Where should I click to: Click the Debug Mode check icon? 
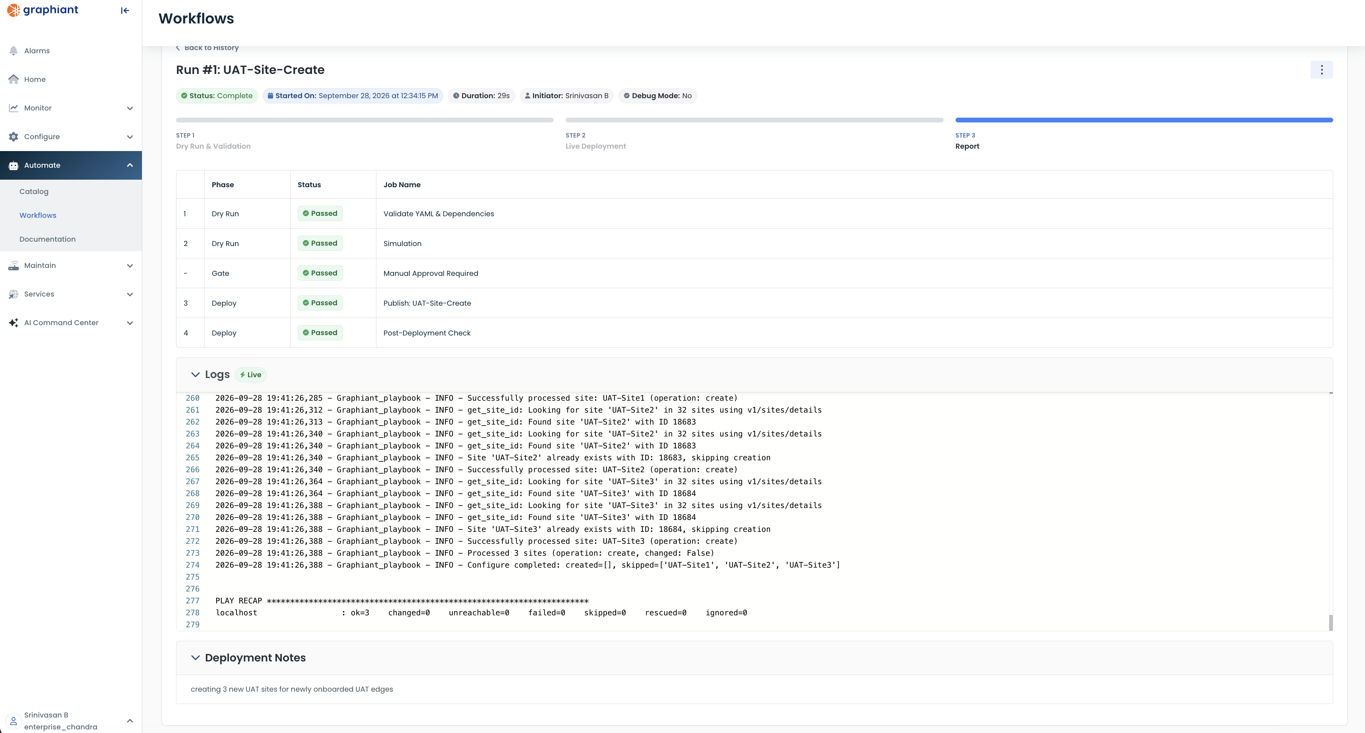(627, 96)
